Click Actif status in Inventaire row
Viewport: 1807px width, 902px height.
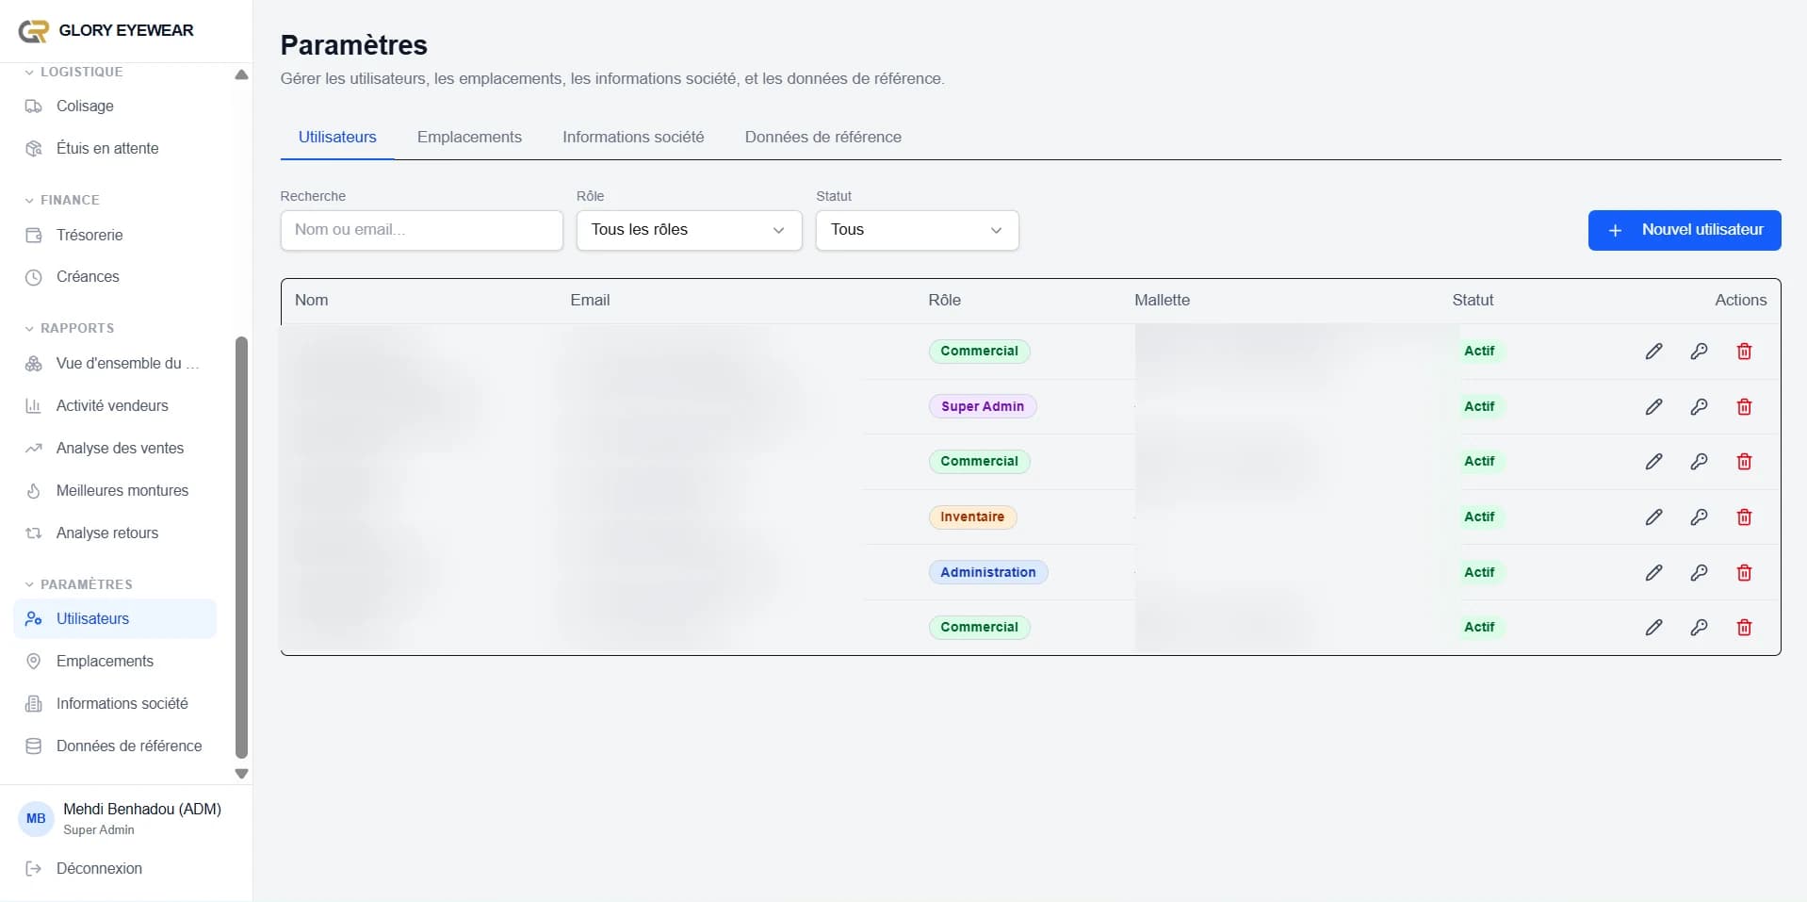[1479, 517]
